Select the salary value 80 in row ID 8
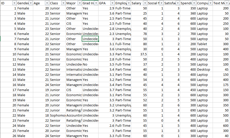This screenshot has width=230, height=138. [139, 44]
